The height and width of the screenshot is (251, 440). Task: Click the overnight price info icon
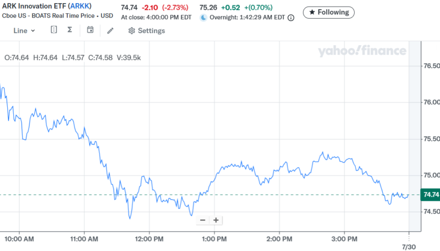tap(291, 18)
